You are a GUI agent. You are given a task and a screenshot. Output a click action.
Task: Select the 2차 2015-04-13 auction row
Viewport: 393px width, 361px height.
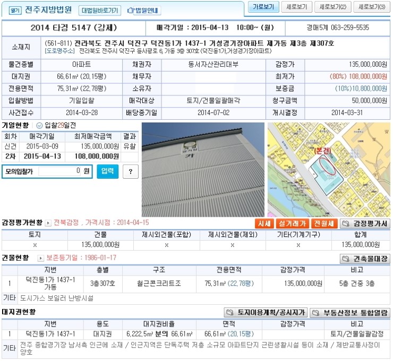click(x=70, y=156)
